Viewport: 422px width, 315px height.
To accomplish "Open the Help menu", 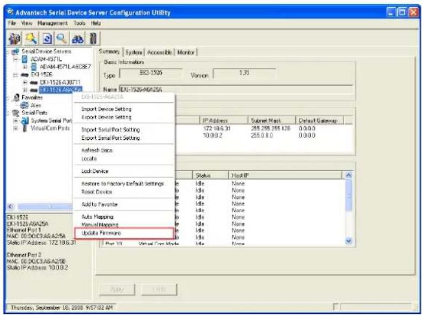I will tap(96, 23).
